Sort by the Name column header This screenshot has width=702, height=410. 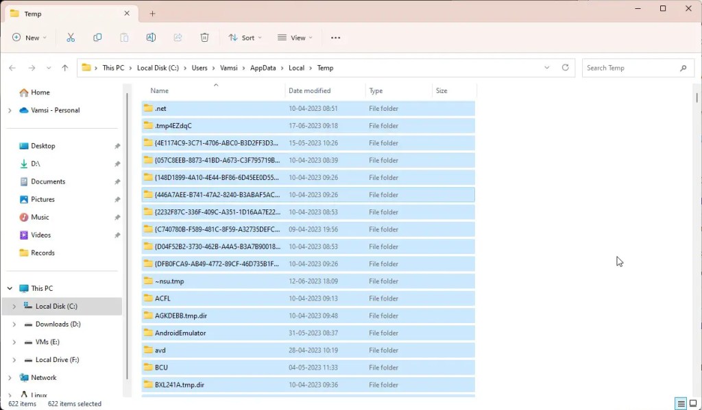(213, 91)
